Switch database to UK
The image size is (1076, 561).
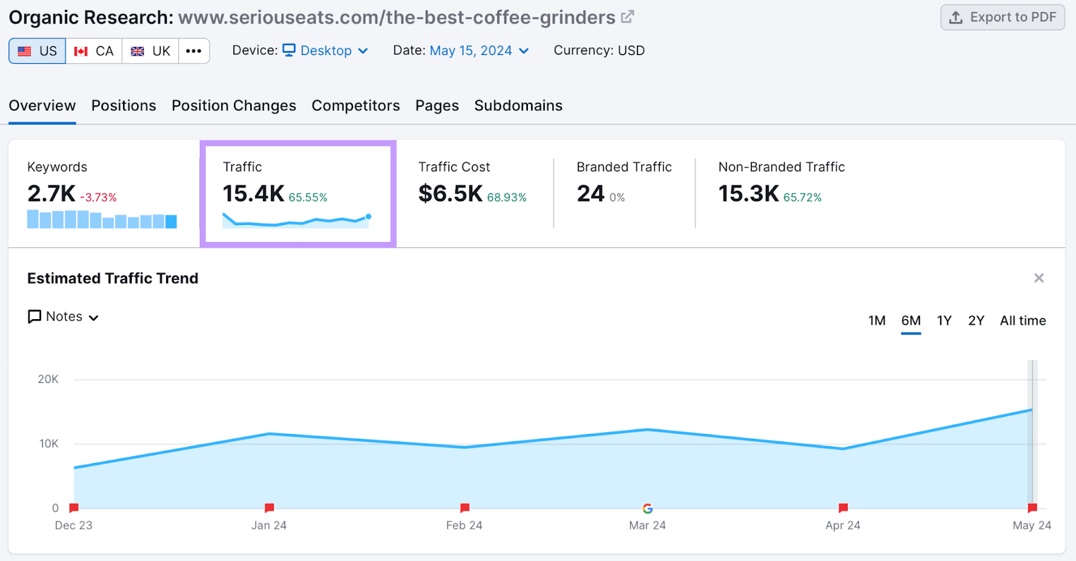click(x=151, y=51)
